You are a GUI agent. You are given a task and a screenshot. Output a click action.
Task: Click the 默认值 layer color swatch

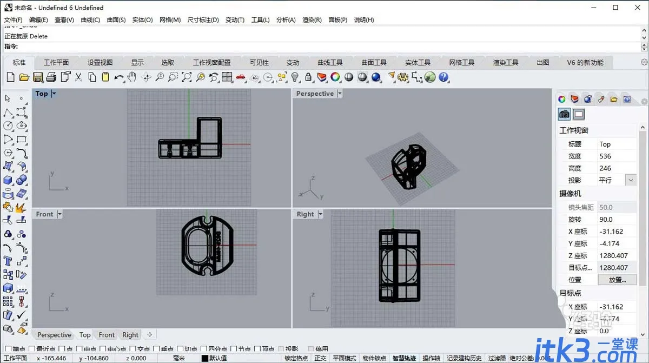205,358
